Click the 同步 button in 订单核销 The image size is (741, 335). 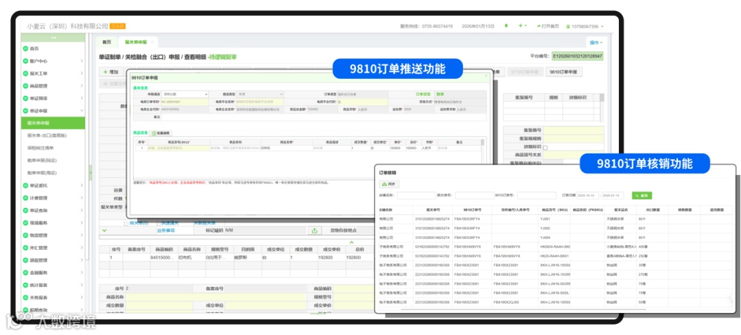pos(390,184)
